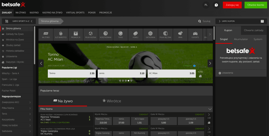Bet on AC Milan at 3.05
The height and width of the screenshot is (136, 269).
tap(172, 73)
